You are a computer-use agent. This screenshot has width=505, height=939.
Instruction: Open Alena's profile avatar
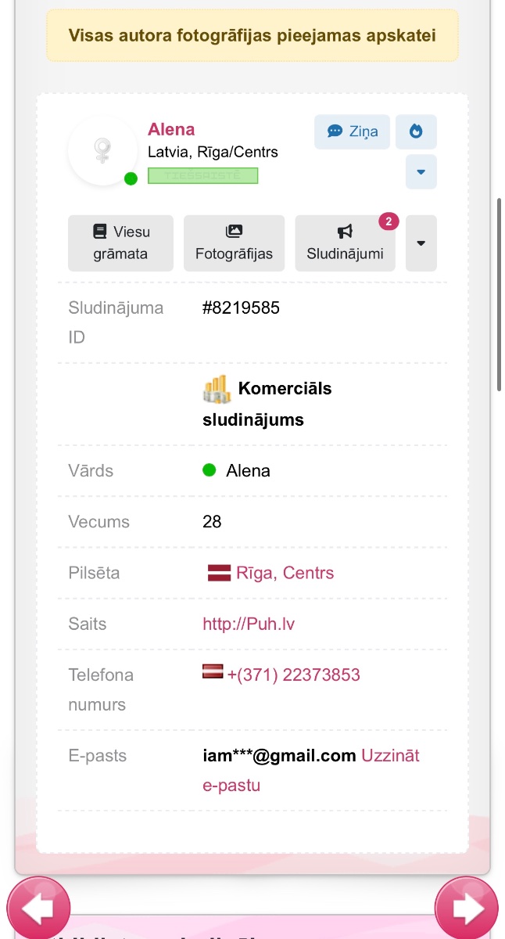102,150
